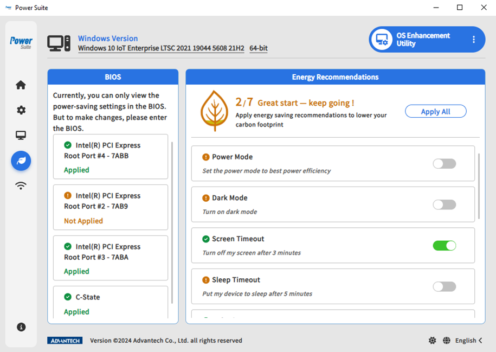Image resolution: width=496 pixels, height=352 pixels.
Task: Click the footer settings gear icon
Action: [432, 341]
